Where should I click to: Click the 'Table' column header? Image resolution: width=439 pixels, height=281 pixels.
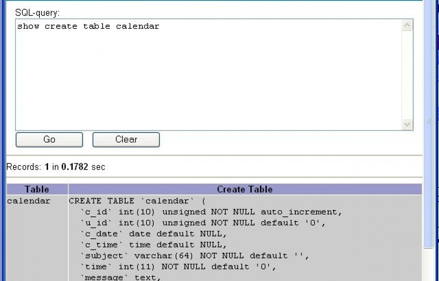(37, 189)
